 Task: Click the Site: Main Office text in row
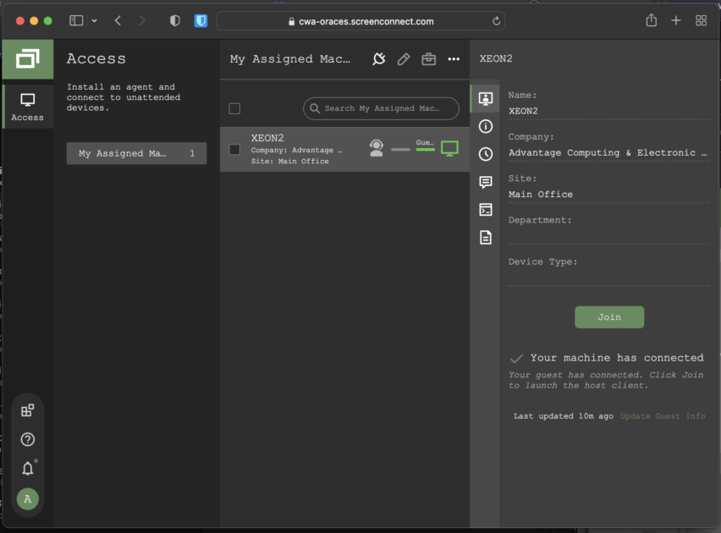[x=289, y=162]
